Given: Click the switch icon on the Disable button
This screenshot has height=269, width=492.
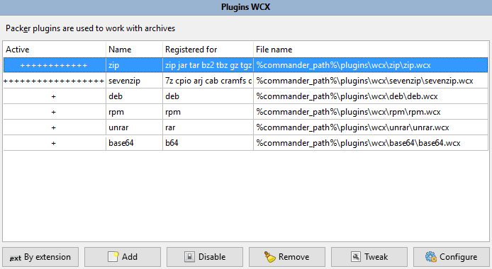Looking at the screenshot, I should point(189,257).
